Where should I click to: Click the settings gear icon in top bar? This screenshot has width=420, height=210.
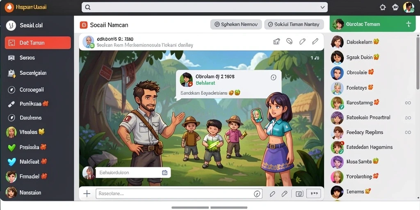point(383,7)
